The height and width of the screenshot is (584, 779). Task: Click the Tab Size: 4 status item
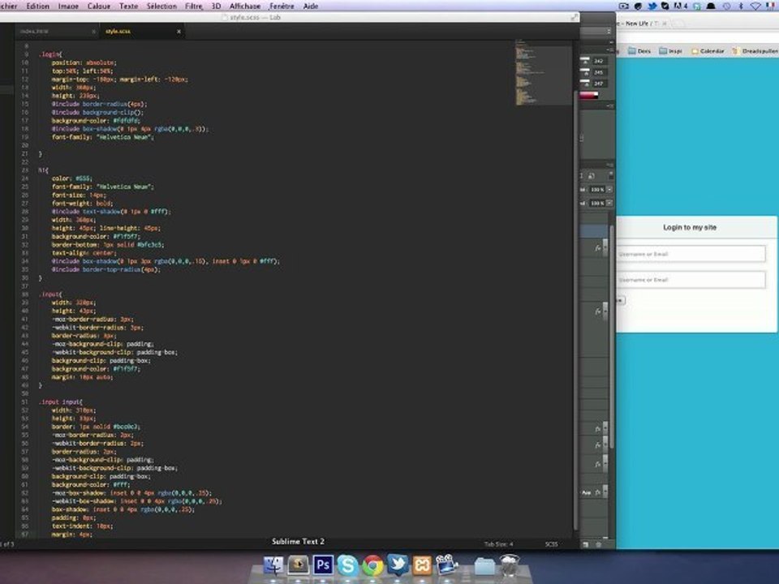coord(498,544)
